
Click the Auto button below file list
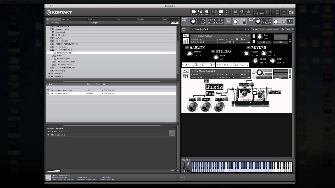click(172, 171)
